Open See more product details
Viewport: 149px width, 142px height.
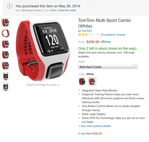coord(96,126)
